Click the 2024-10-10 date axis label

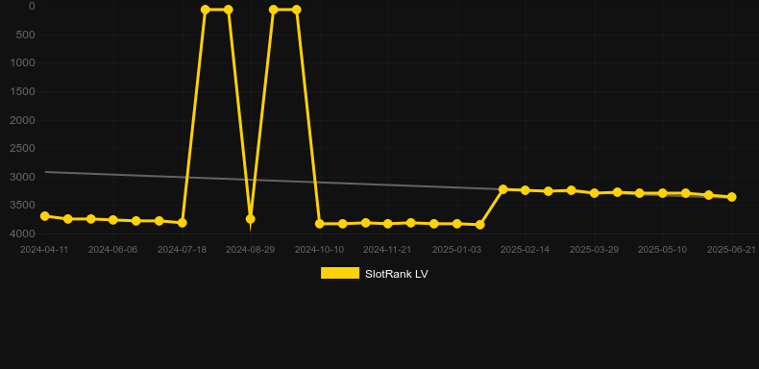point(320,250)
